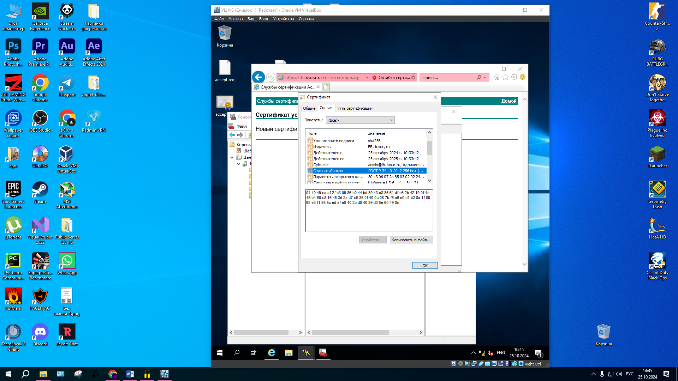Open Task View on VM taskbar
The height and width of the screenshot is (381, 678).
[254, 353]
